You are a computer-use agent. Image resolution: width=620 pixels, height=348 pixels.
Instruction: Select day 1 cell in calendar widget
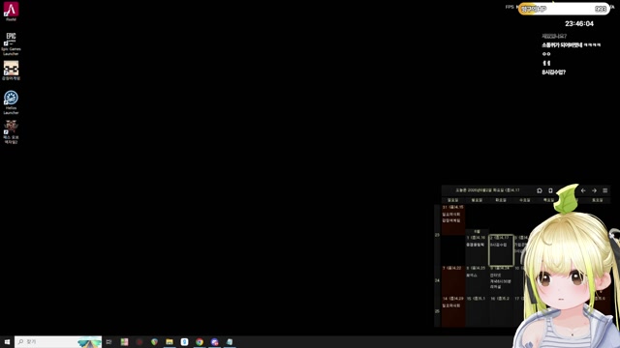coord(477,250)
